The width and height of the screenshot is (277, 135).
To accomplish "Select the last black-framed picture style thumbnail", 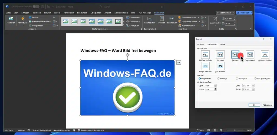I will click(118, 22).
